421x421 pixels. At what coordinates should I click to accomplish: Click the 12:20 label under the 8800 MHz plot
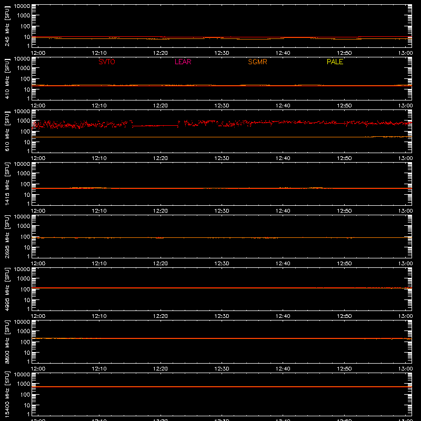point(161,369)
